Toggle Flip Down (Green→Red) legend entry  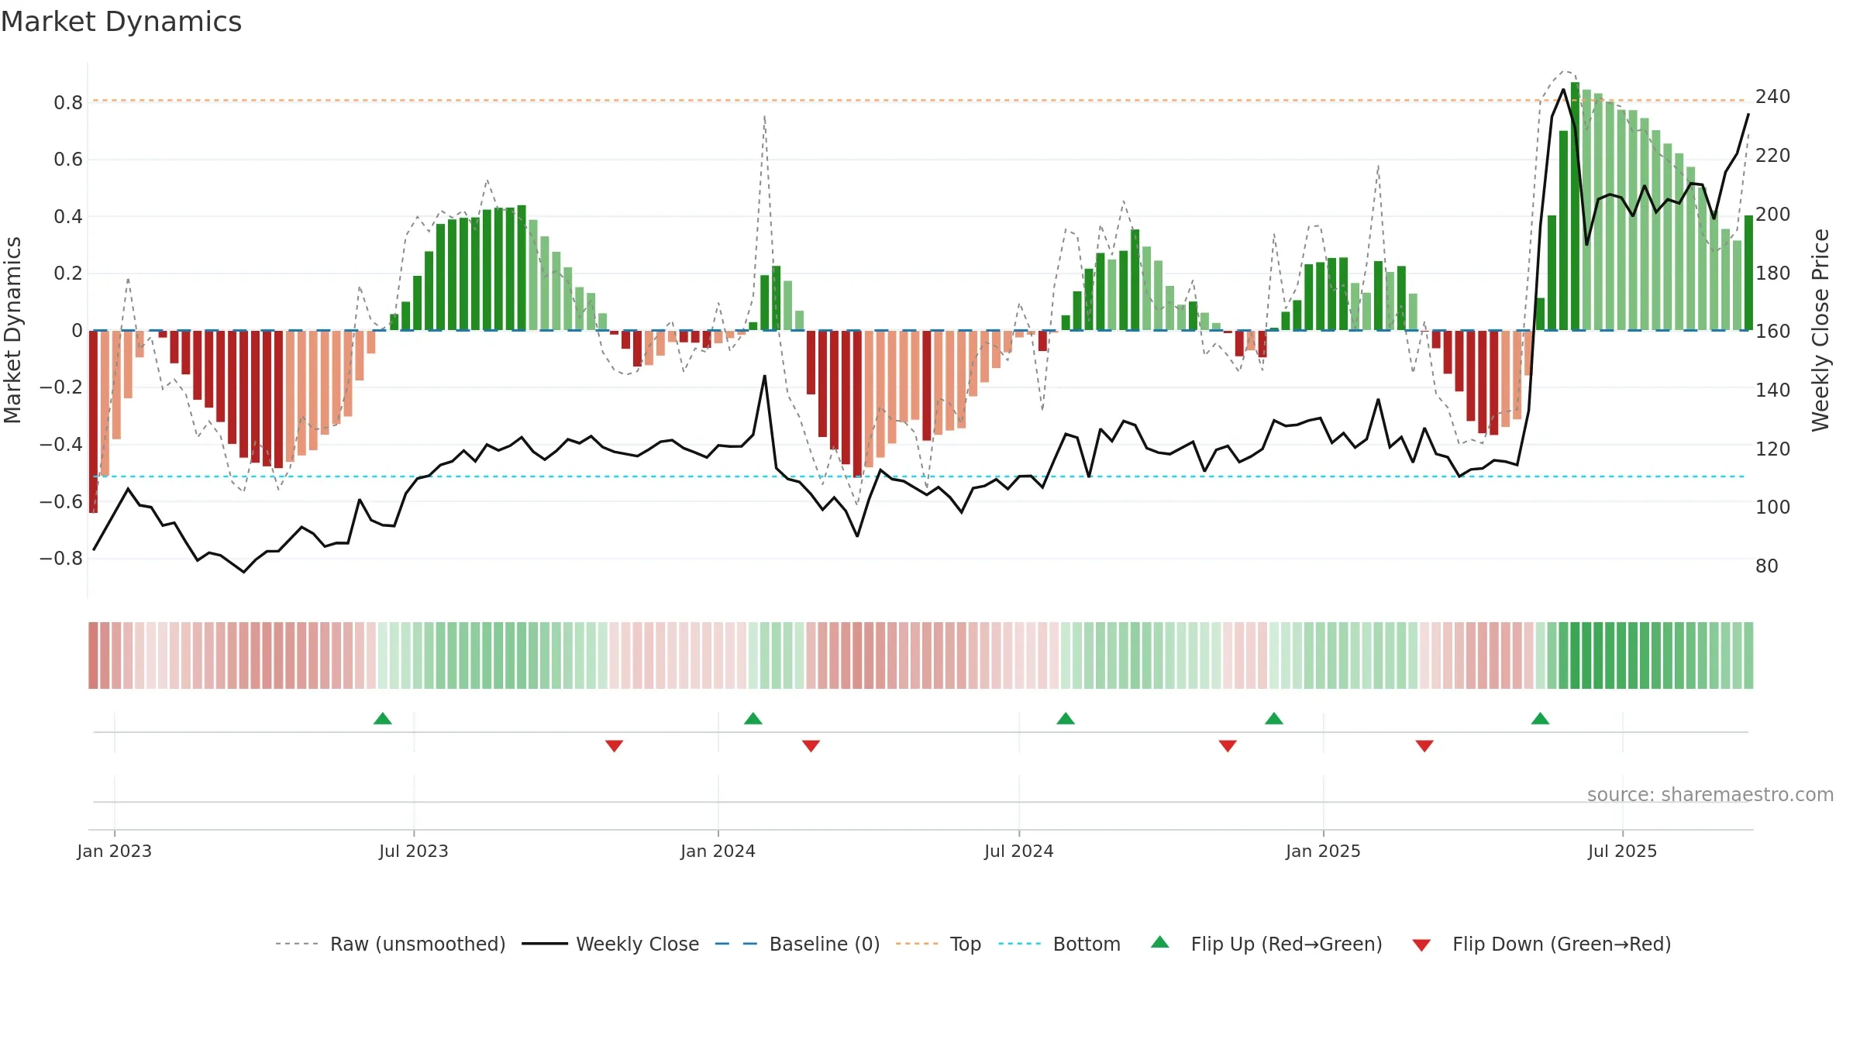coord(1542,944)
